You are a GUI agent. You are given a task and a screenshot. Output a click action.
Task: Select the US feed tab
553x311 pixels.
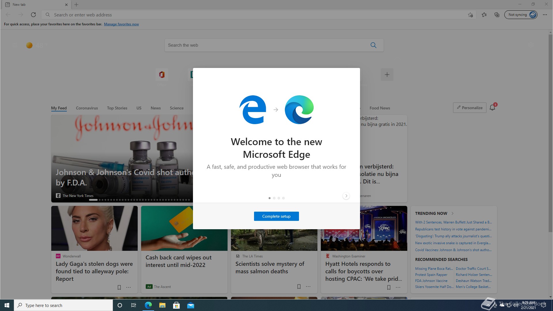[139, 108]
